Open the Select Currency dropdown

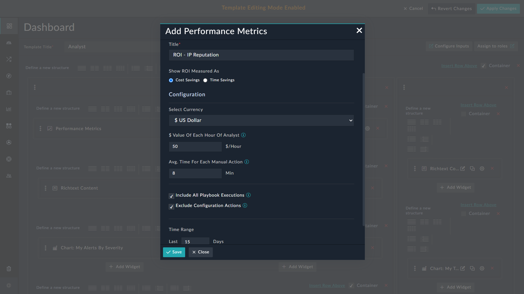(x=261, y=120)
